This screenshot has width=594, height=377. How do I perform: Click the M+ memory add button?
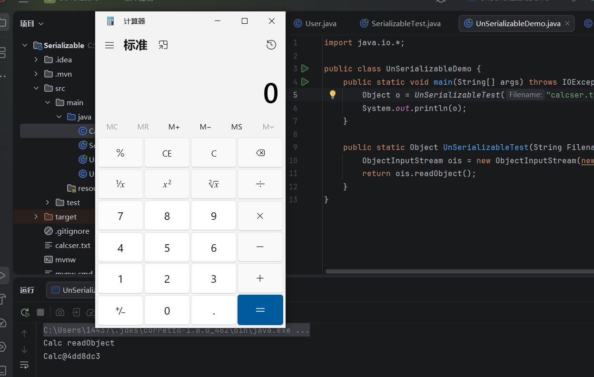click(x=174, y=127)
